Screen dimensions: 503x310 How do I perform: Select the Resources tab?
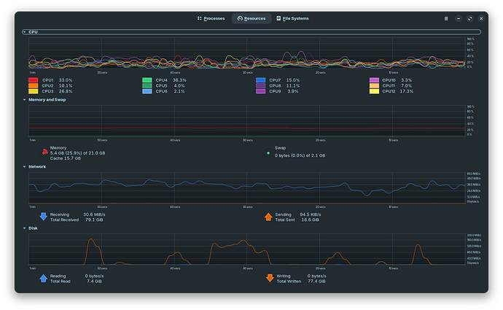251,19
